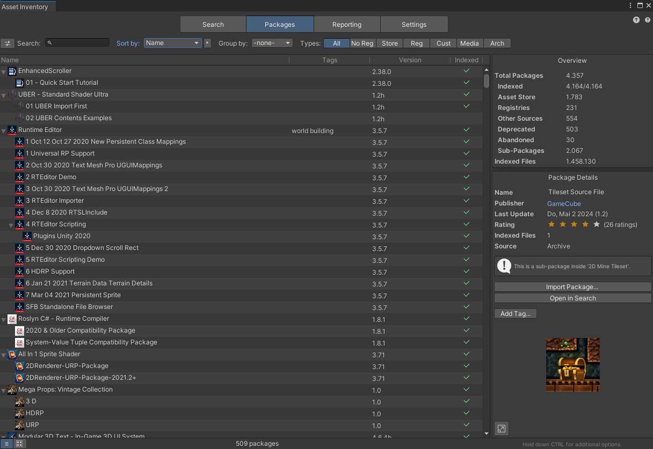Screen dimensions: 653x449
Task: Open the 'Sort by' Name dropdown
Action: [x=172, y=43]
